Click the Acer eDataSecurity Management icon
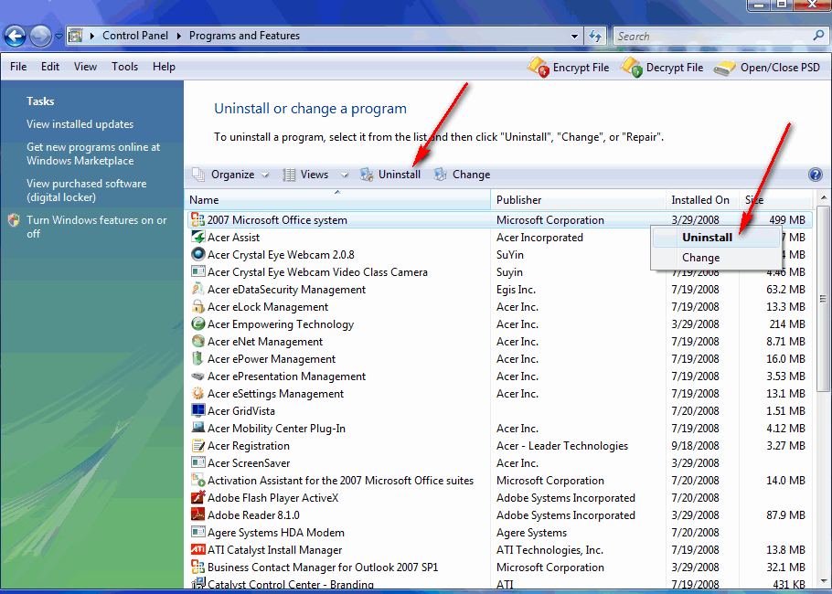Image resolution: width=832 pixels, height=594 pixels. (197, 289)
